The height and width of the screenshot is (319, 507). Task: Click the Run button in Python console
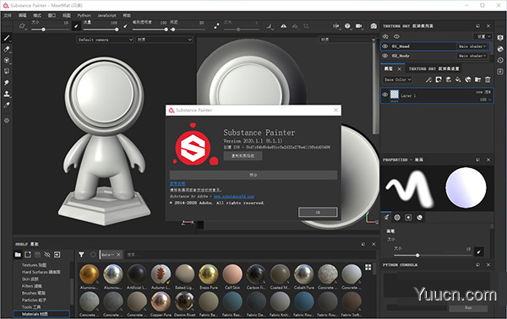468,308
